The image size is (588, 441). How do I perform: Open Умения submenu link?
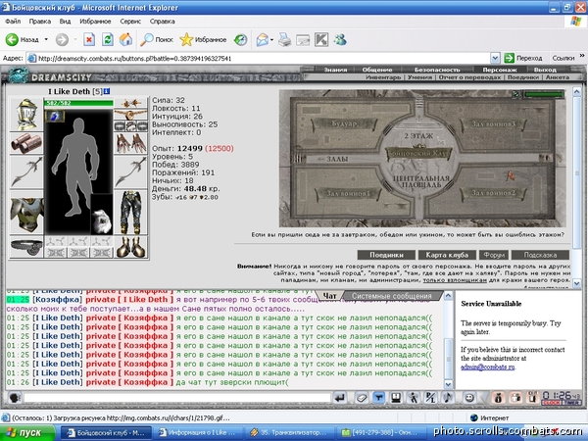tap(419, 77)
